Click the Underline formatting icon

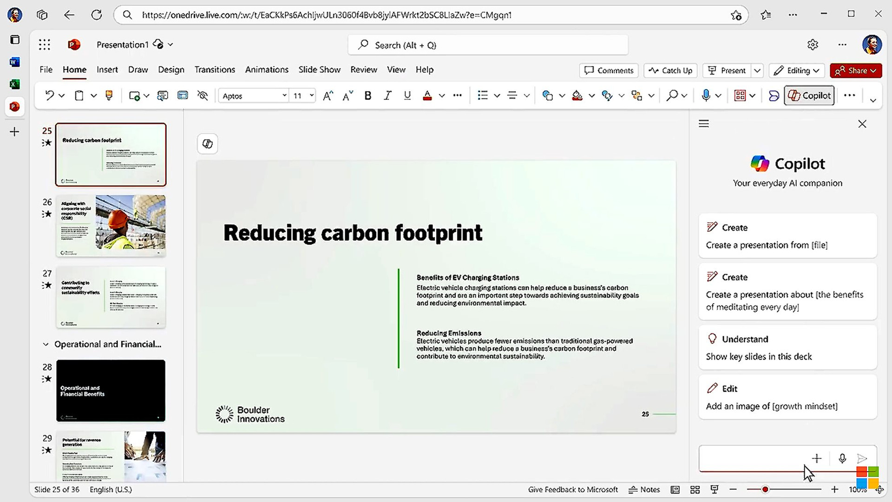(x=407, y=96)
